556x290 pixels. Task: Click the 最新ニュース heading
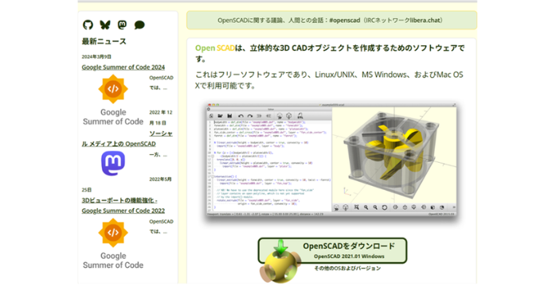tap(104, 41)
